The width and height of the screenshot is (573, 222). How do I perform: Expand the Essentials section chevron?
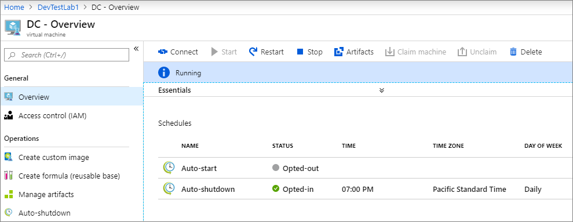point(381,90)
